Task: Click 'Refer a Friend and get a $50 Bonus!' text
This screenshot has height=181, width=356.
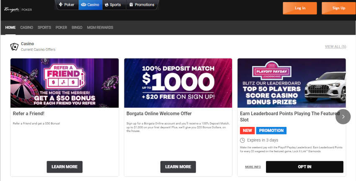Action: [36, 123]
